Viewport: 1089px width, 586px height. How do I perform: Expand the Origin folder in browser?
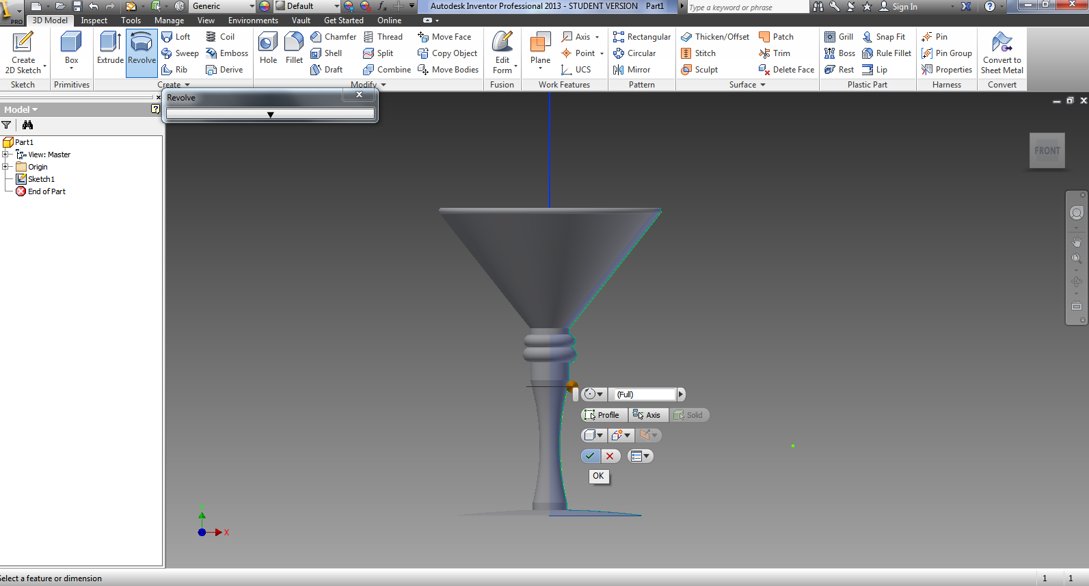click(5, 166)
